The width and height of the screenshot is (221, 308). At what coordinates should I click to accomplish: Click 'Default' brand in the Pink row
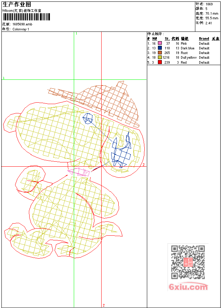[204, 43]
